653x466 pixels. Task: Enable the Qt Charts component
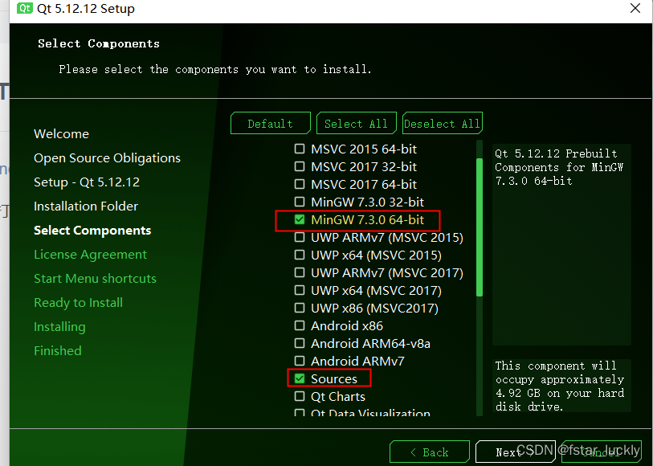click(300, 396)
